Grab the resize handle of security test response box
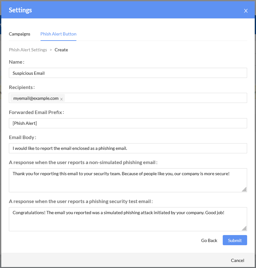This screenshot has width=256, height=268. click(x=244, y=228)
